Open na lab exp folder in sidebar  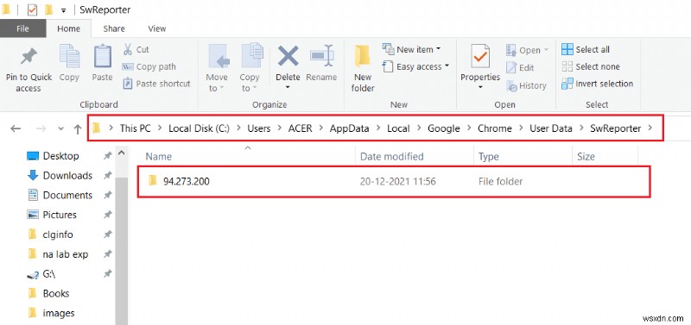57,254
